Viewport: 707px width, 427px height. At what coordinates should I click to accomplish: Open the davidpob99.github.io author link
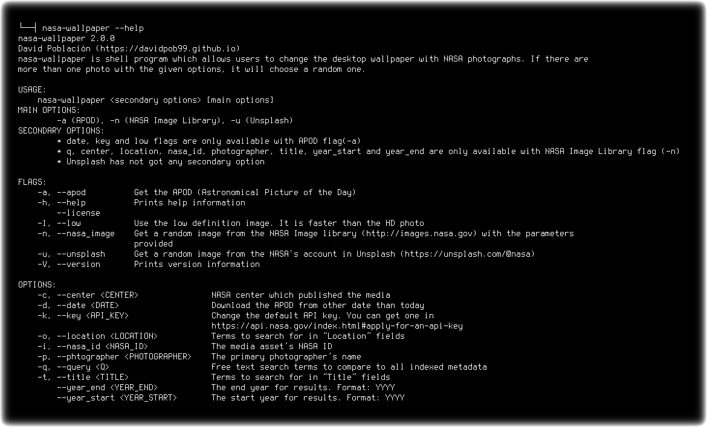168,49
